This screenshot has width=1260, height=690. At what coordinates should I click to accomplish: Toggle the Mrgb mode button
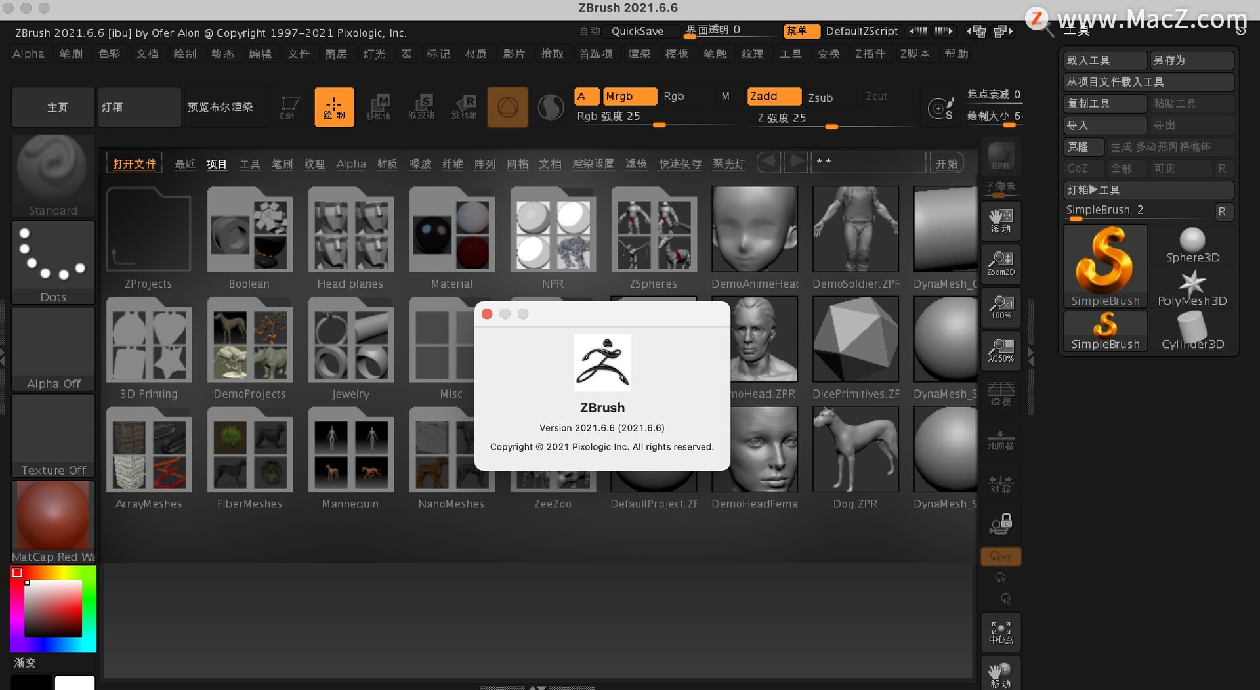pyautogui.click(x=629, y=97)
